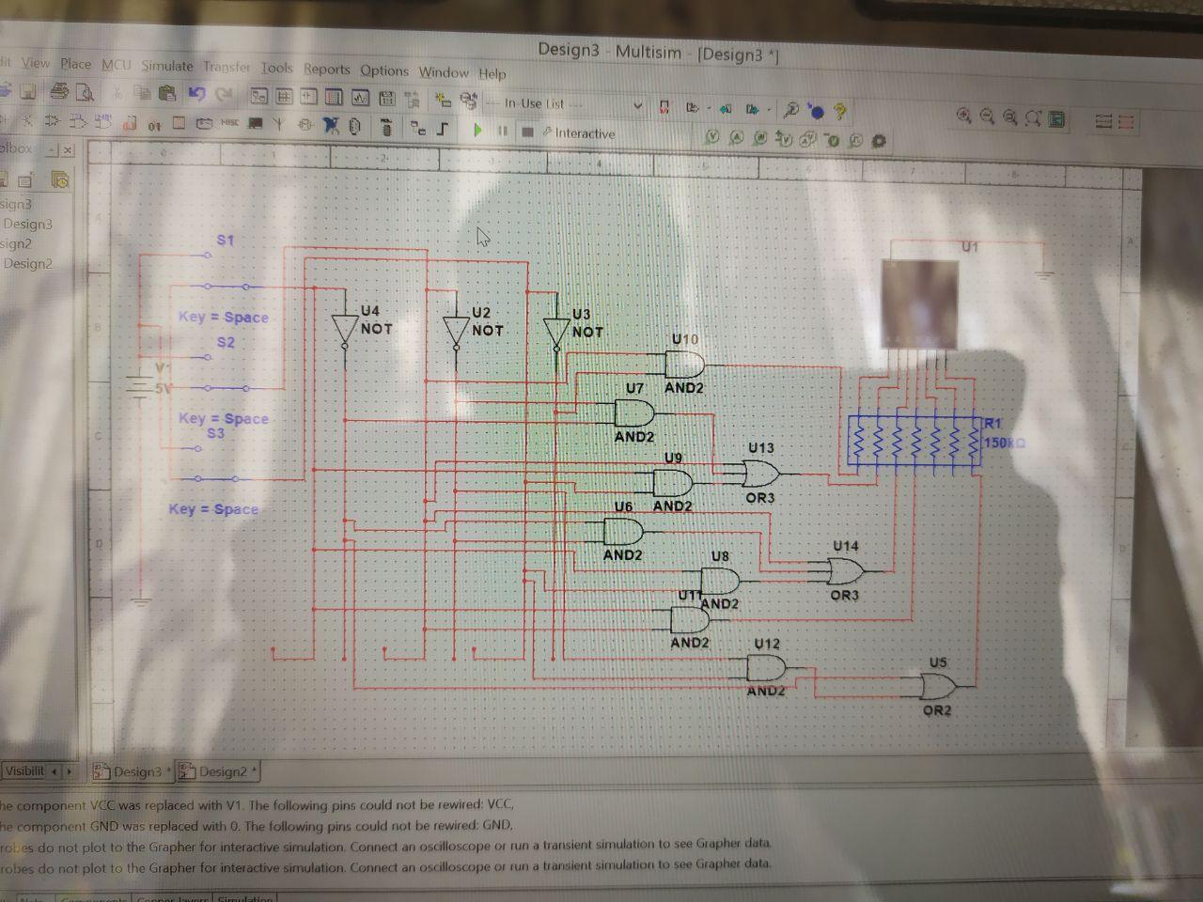Zoom to fit page with the toolbar icon

(x=1034, y=118)
